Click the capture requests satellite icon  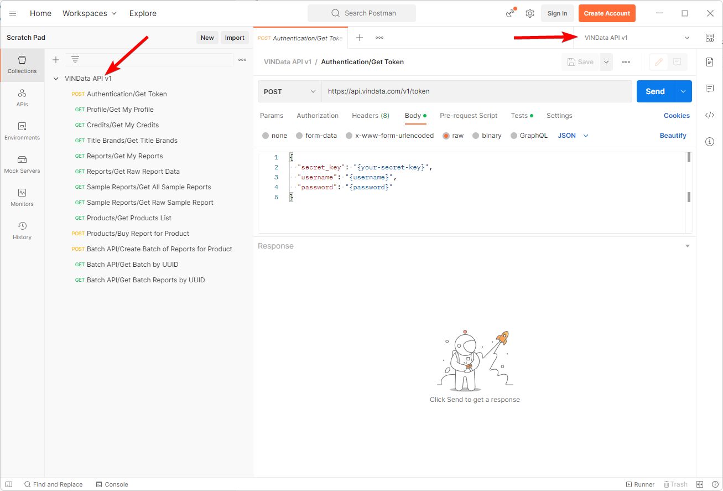[x=511, y=13]
